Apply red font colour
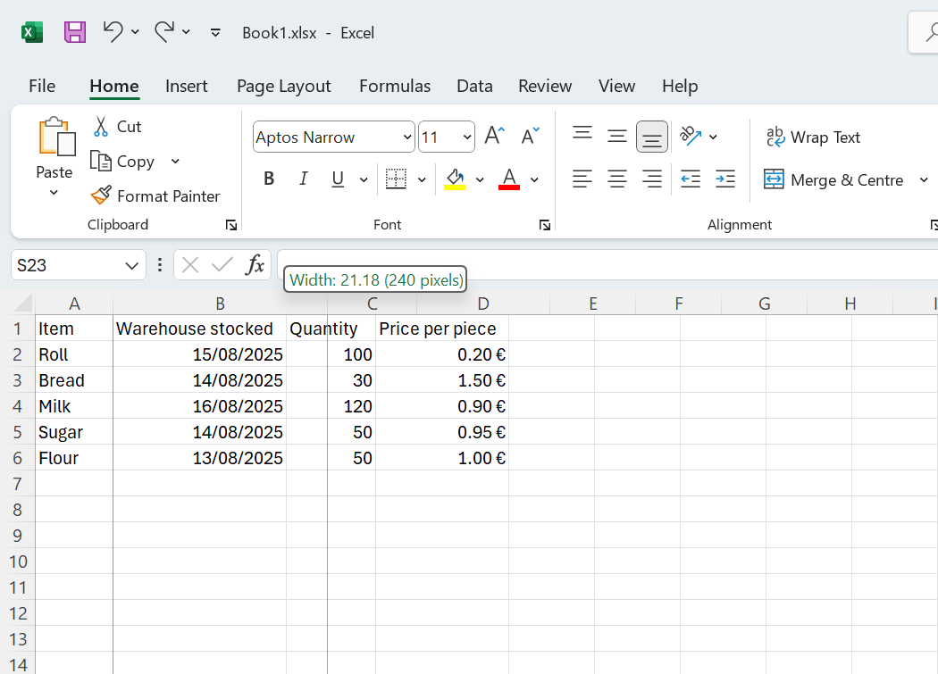 click(509, 179)
